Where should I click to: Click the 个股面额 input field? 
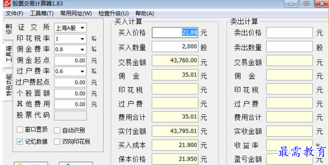point(71,93)
